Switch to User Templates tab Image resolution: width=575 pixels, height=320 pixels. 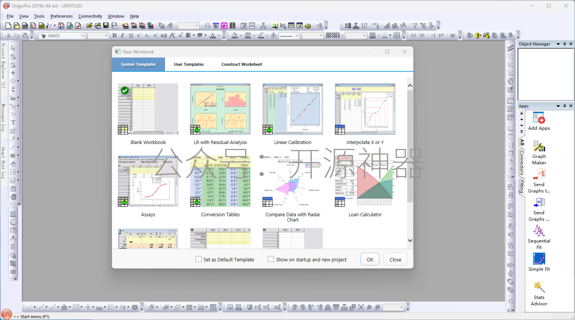(x=188, y=64)
